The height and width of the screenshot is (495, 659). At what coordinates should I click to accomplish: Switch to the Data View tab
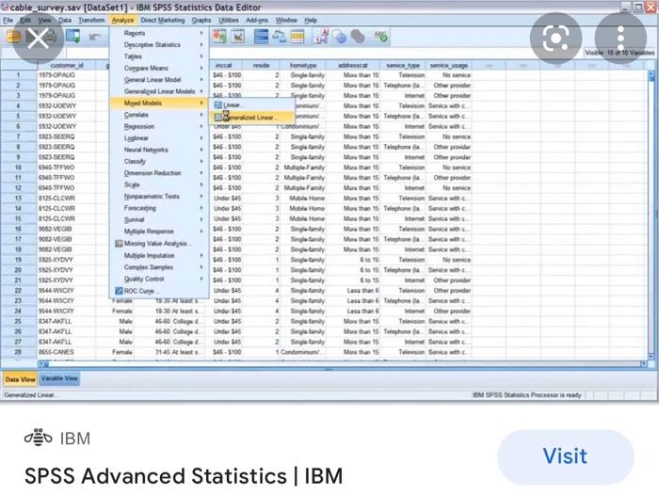(20, 379)
